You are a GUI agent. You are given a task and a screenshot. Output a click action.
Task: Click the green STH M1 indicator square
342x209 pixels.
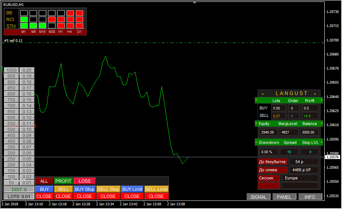click(x=24, y=26)
